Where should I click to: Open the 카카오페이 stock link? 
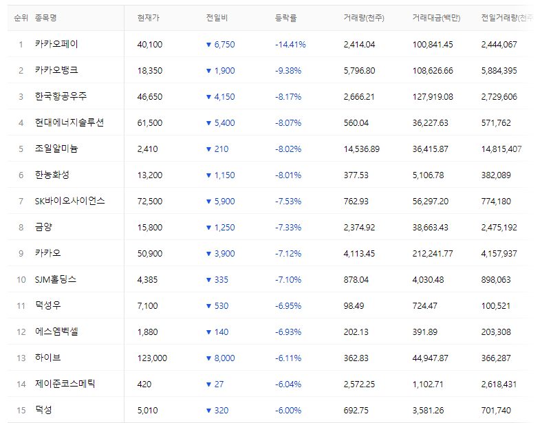pyautogui.click(x=56, y=44)
